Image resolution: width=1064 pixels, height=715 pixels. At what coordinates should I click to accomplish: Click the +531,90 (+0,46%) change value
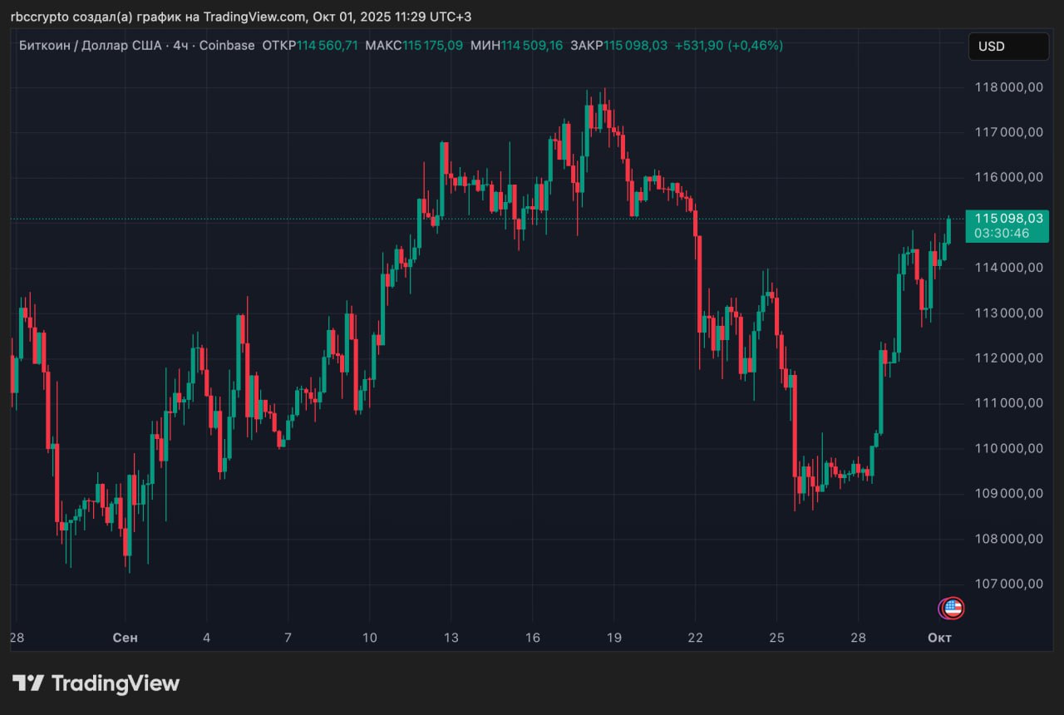click(x=728, y=46)
